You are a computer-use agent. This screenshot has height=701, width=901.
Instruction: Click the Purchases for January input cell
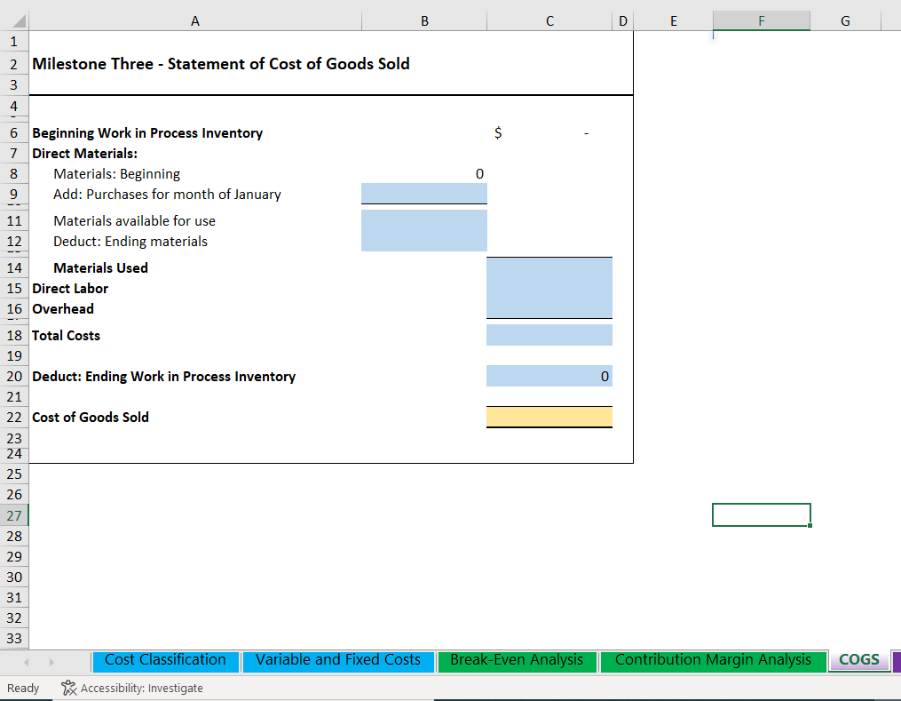(x=424, y=194)
